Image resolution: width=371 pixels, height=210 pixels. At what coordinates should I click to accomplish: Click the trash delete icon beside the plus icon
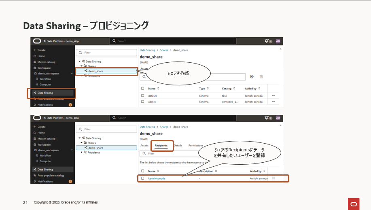point(261,76)
